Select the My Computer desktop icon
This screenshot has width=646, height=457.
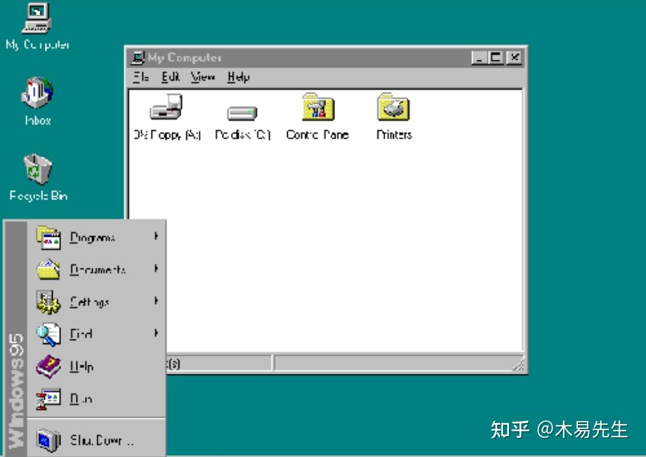tap(36, 21)
